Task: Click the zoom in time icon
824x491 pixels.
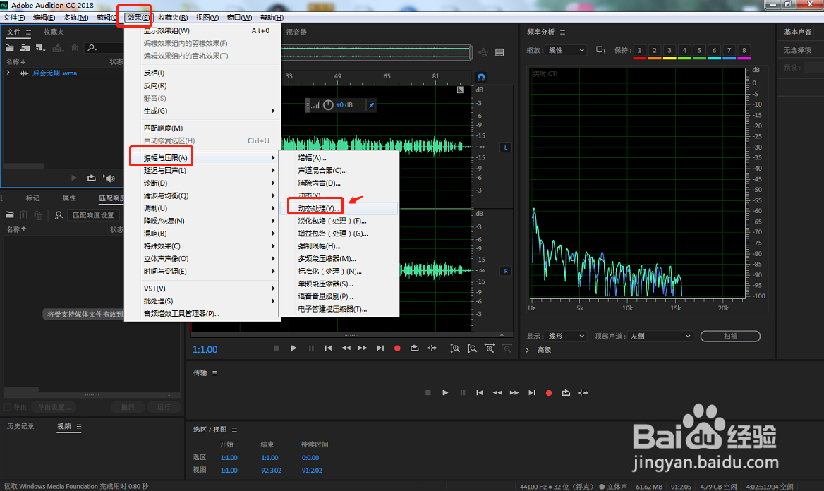Action: (490, 348)
